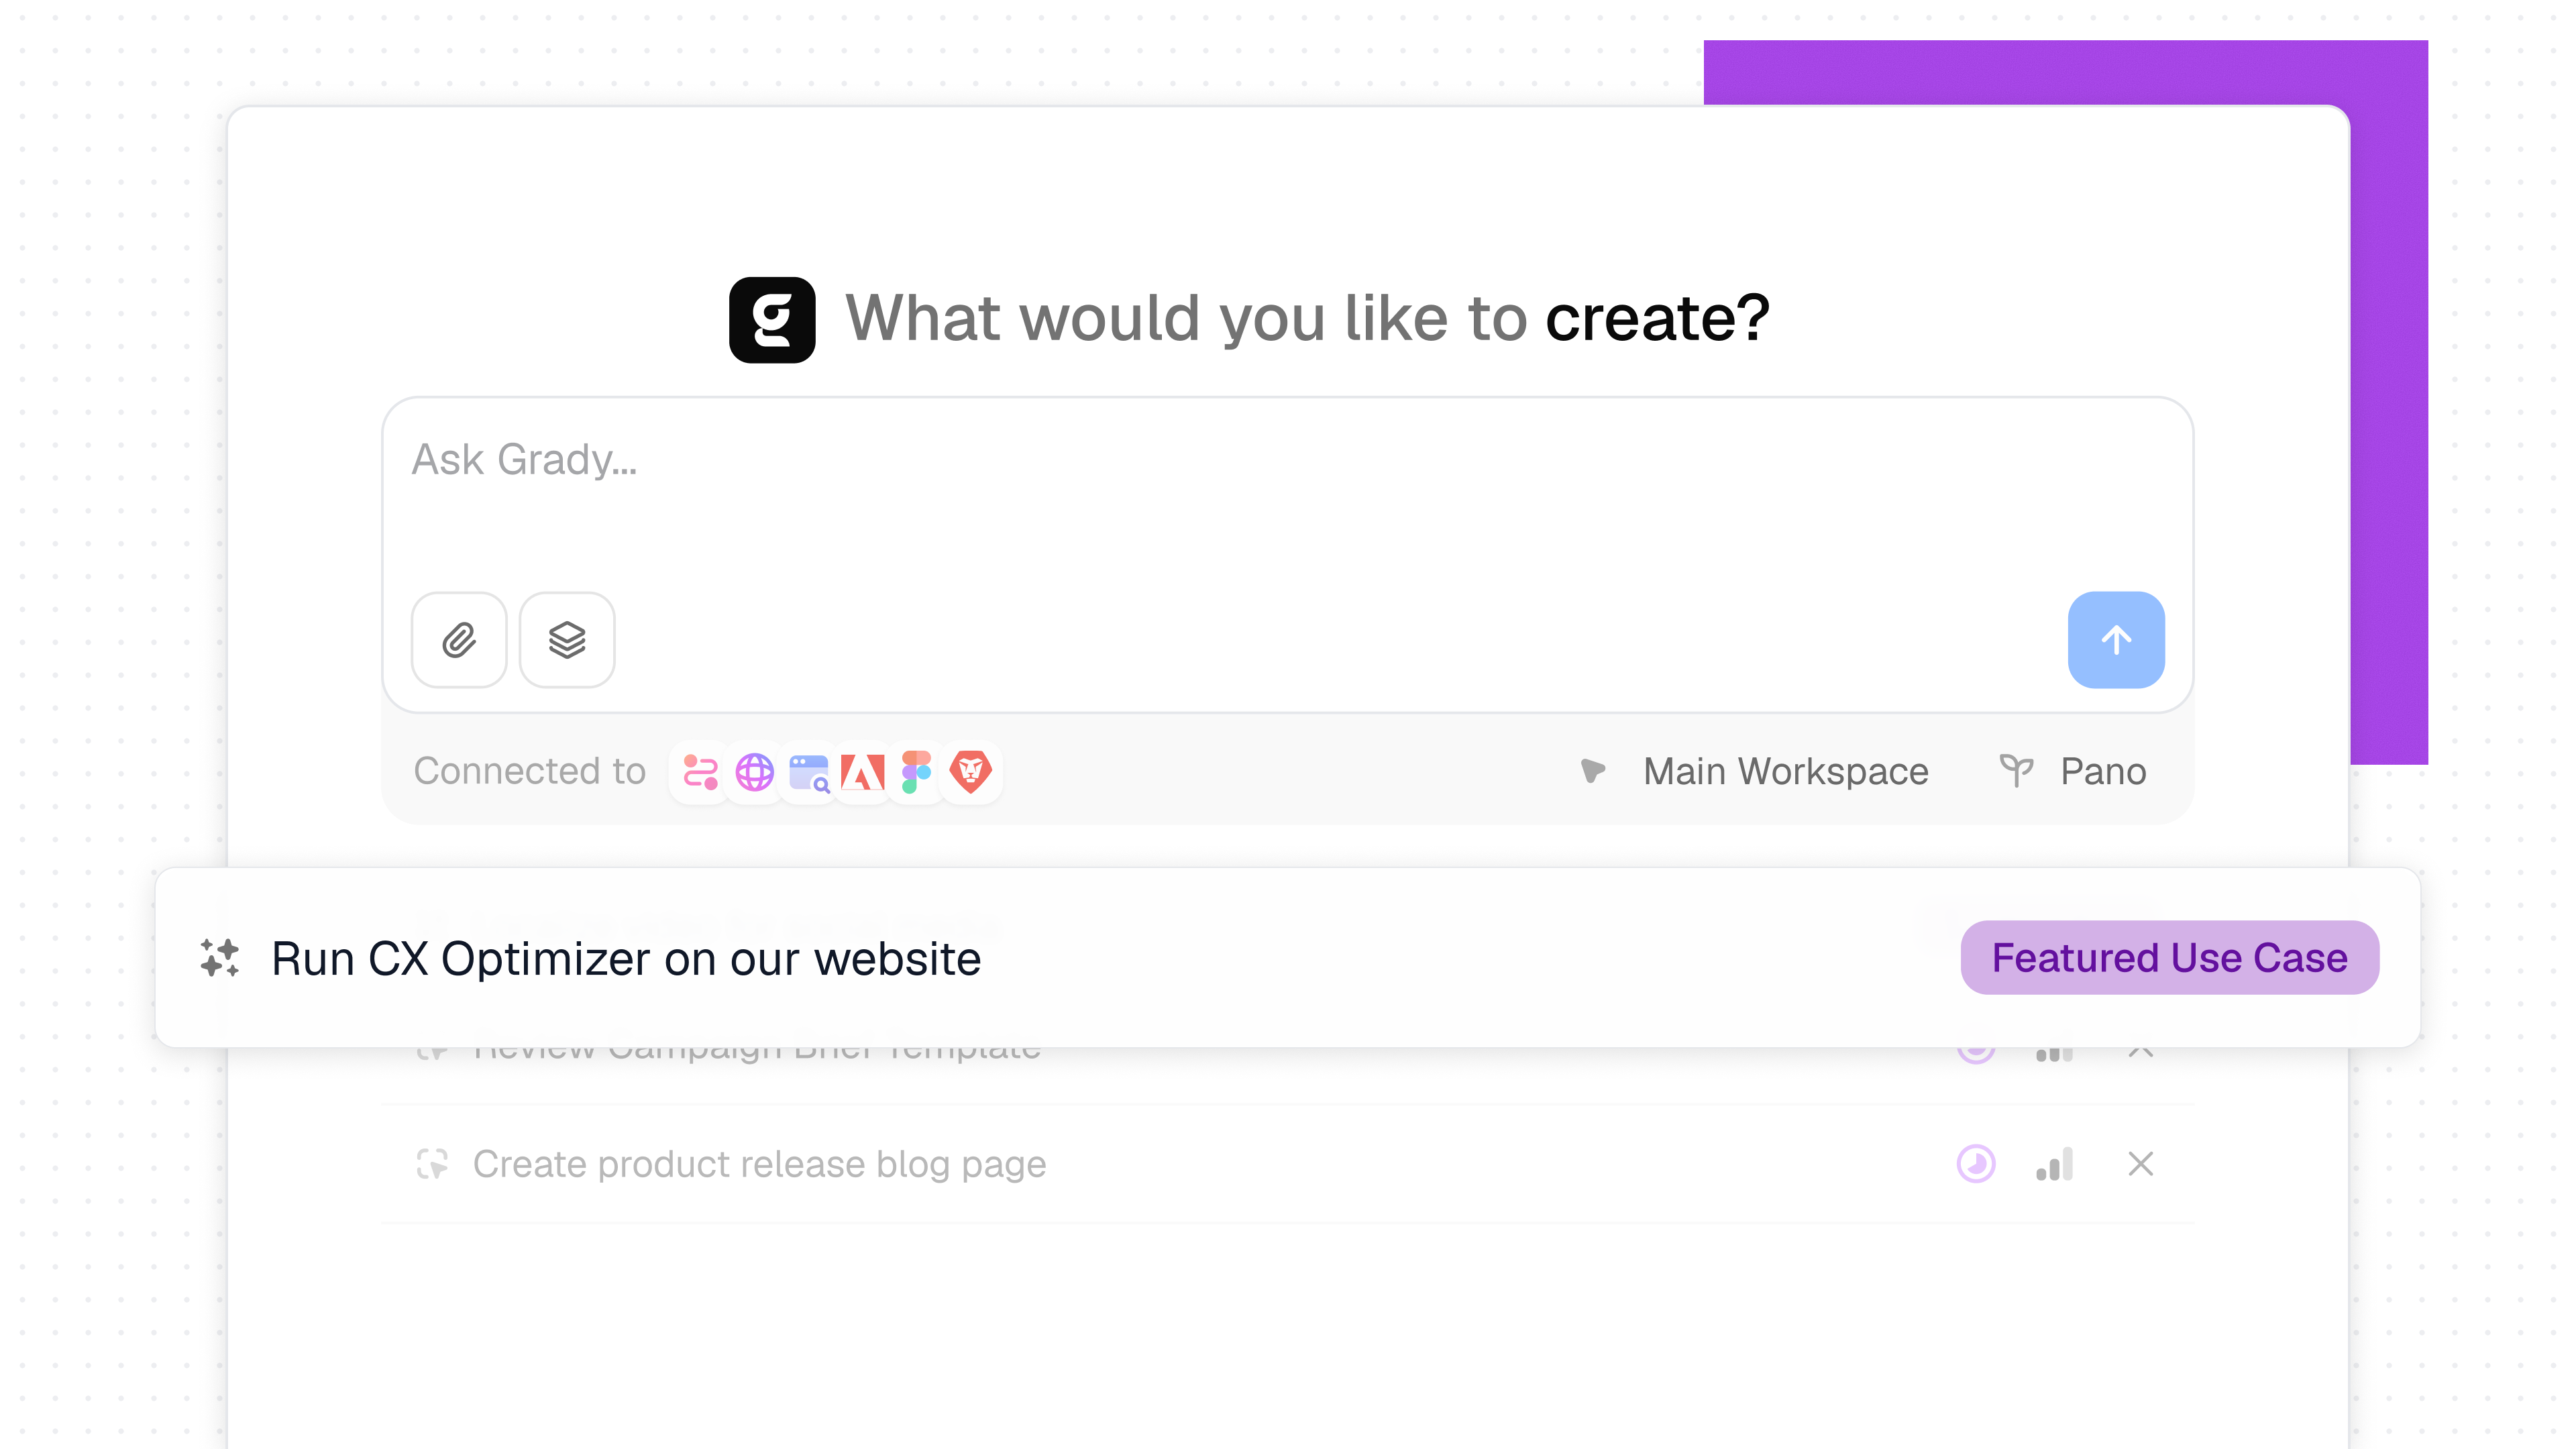Dismiss the Create product release blog task
This screenshot has width=2576, height=1449.
click(2141, 1164)
